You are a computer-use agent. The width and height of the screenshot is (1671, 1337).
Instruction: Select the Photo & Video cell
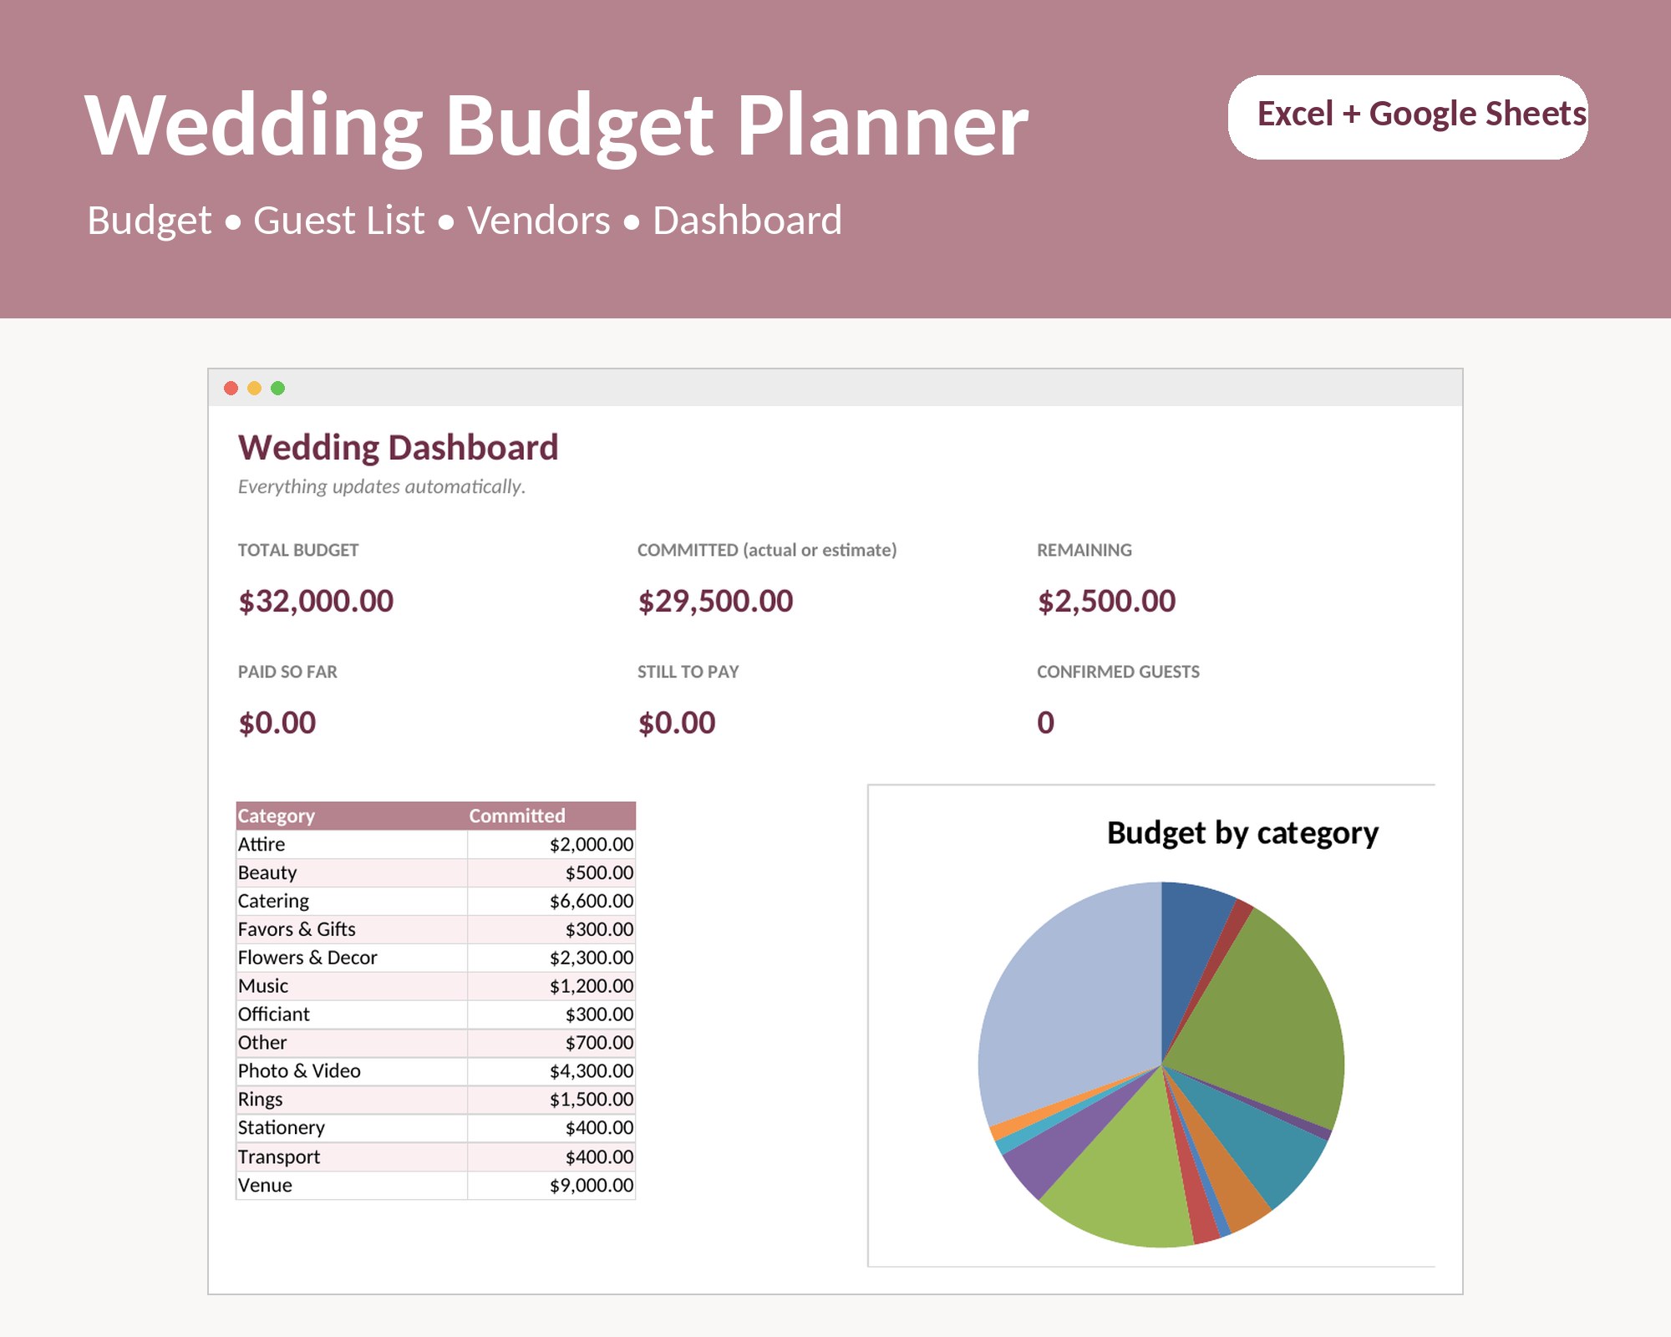pos(352,1071)
